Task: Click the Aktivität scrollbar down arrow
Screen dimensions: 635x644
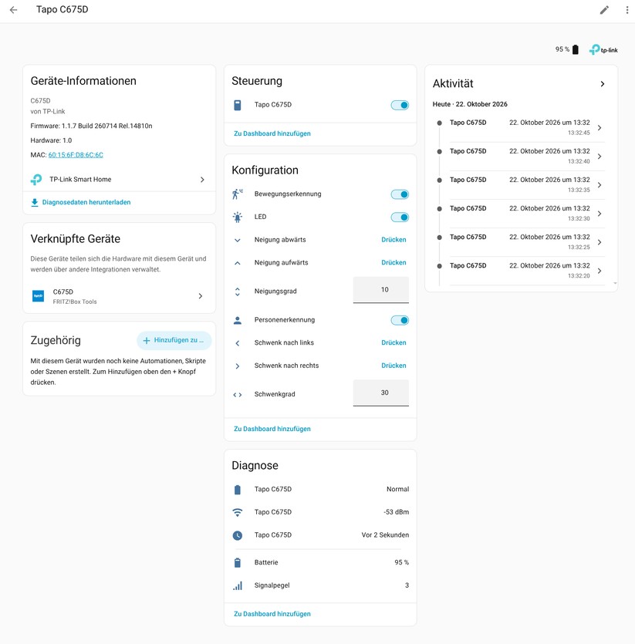Action: click(x=615, y=283)
